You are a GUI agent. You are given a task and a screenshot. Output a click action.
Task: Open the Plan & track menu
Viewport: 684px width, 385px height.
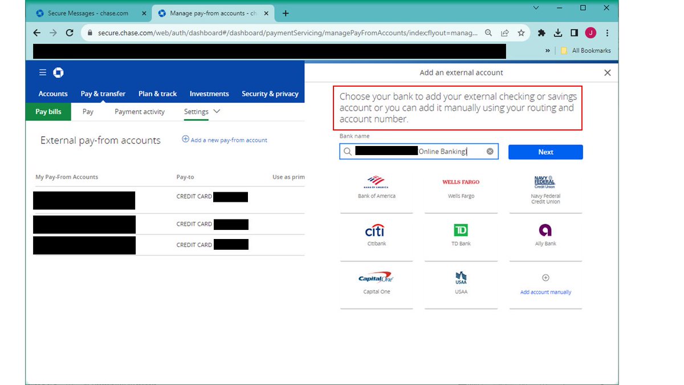click(x=158, y=94)
